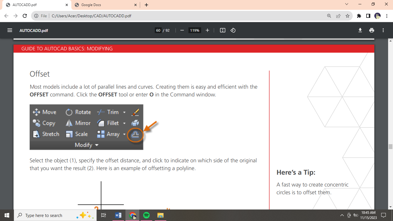Image resolution: width=393 pixels, height=221 pixels.
Task: Select the AUTOCADD.pdf tab
Action: point(36,5)
